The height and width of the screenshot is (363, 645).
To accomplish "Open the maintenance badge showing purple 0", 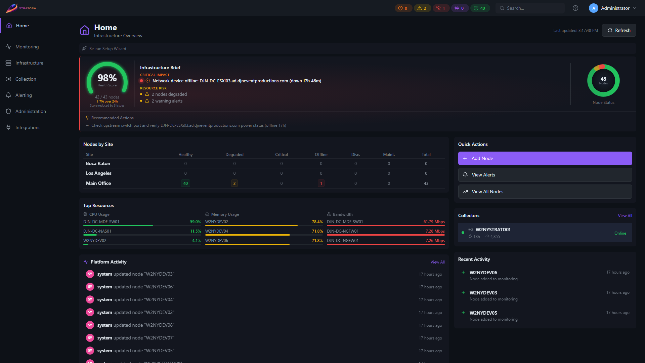I will pos(460,8).
